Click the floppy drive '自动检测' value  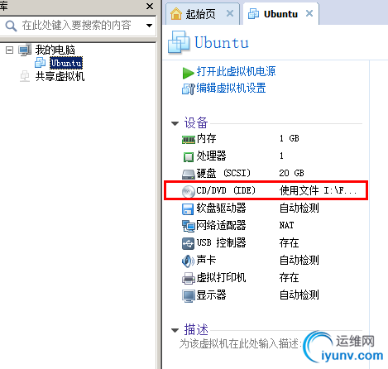(299, 208)
